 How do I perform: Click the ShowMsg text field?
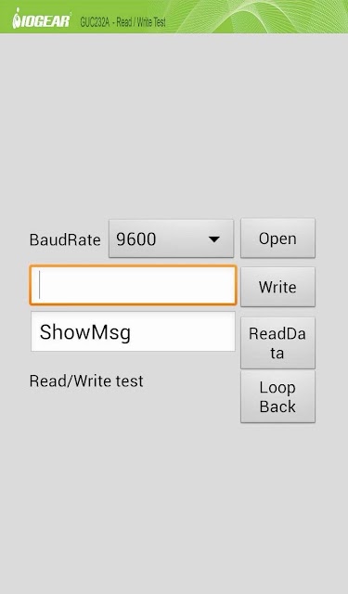133,332
